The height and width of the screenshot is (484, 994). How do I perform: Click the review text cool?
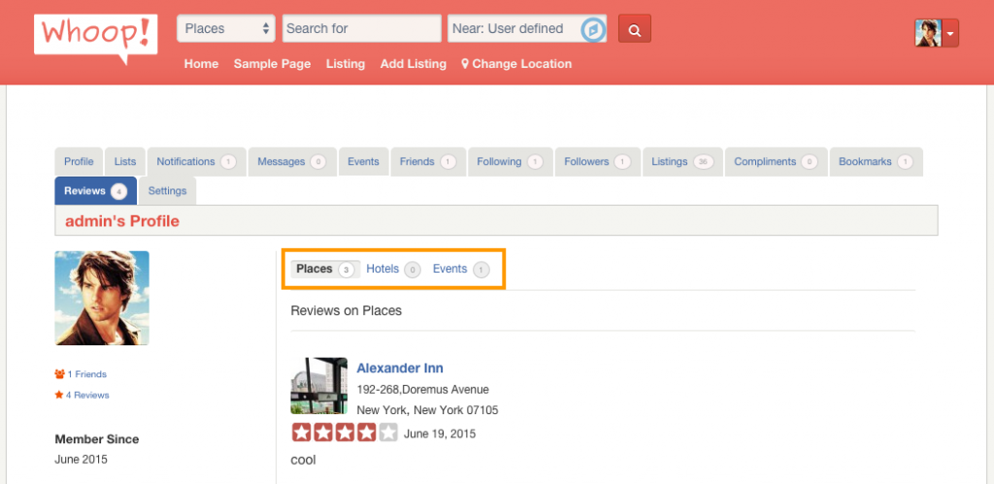pos(303,460)
